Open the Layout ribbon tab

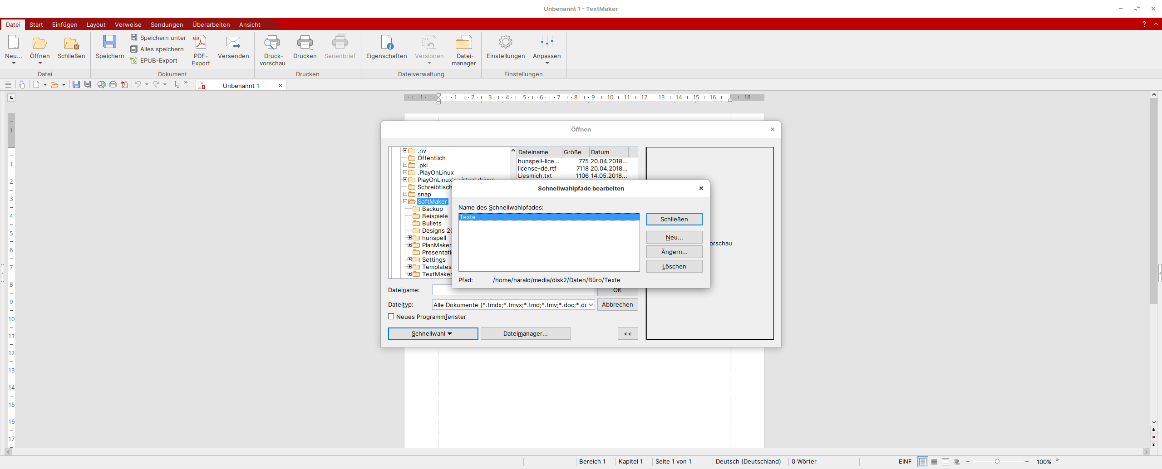96,24
